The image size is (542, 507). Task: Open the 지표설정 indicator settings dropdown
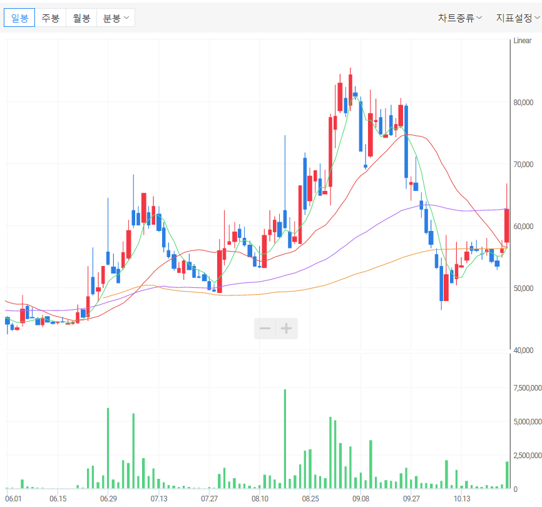click(518, 18)
